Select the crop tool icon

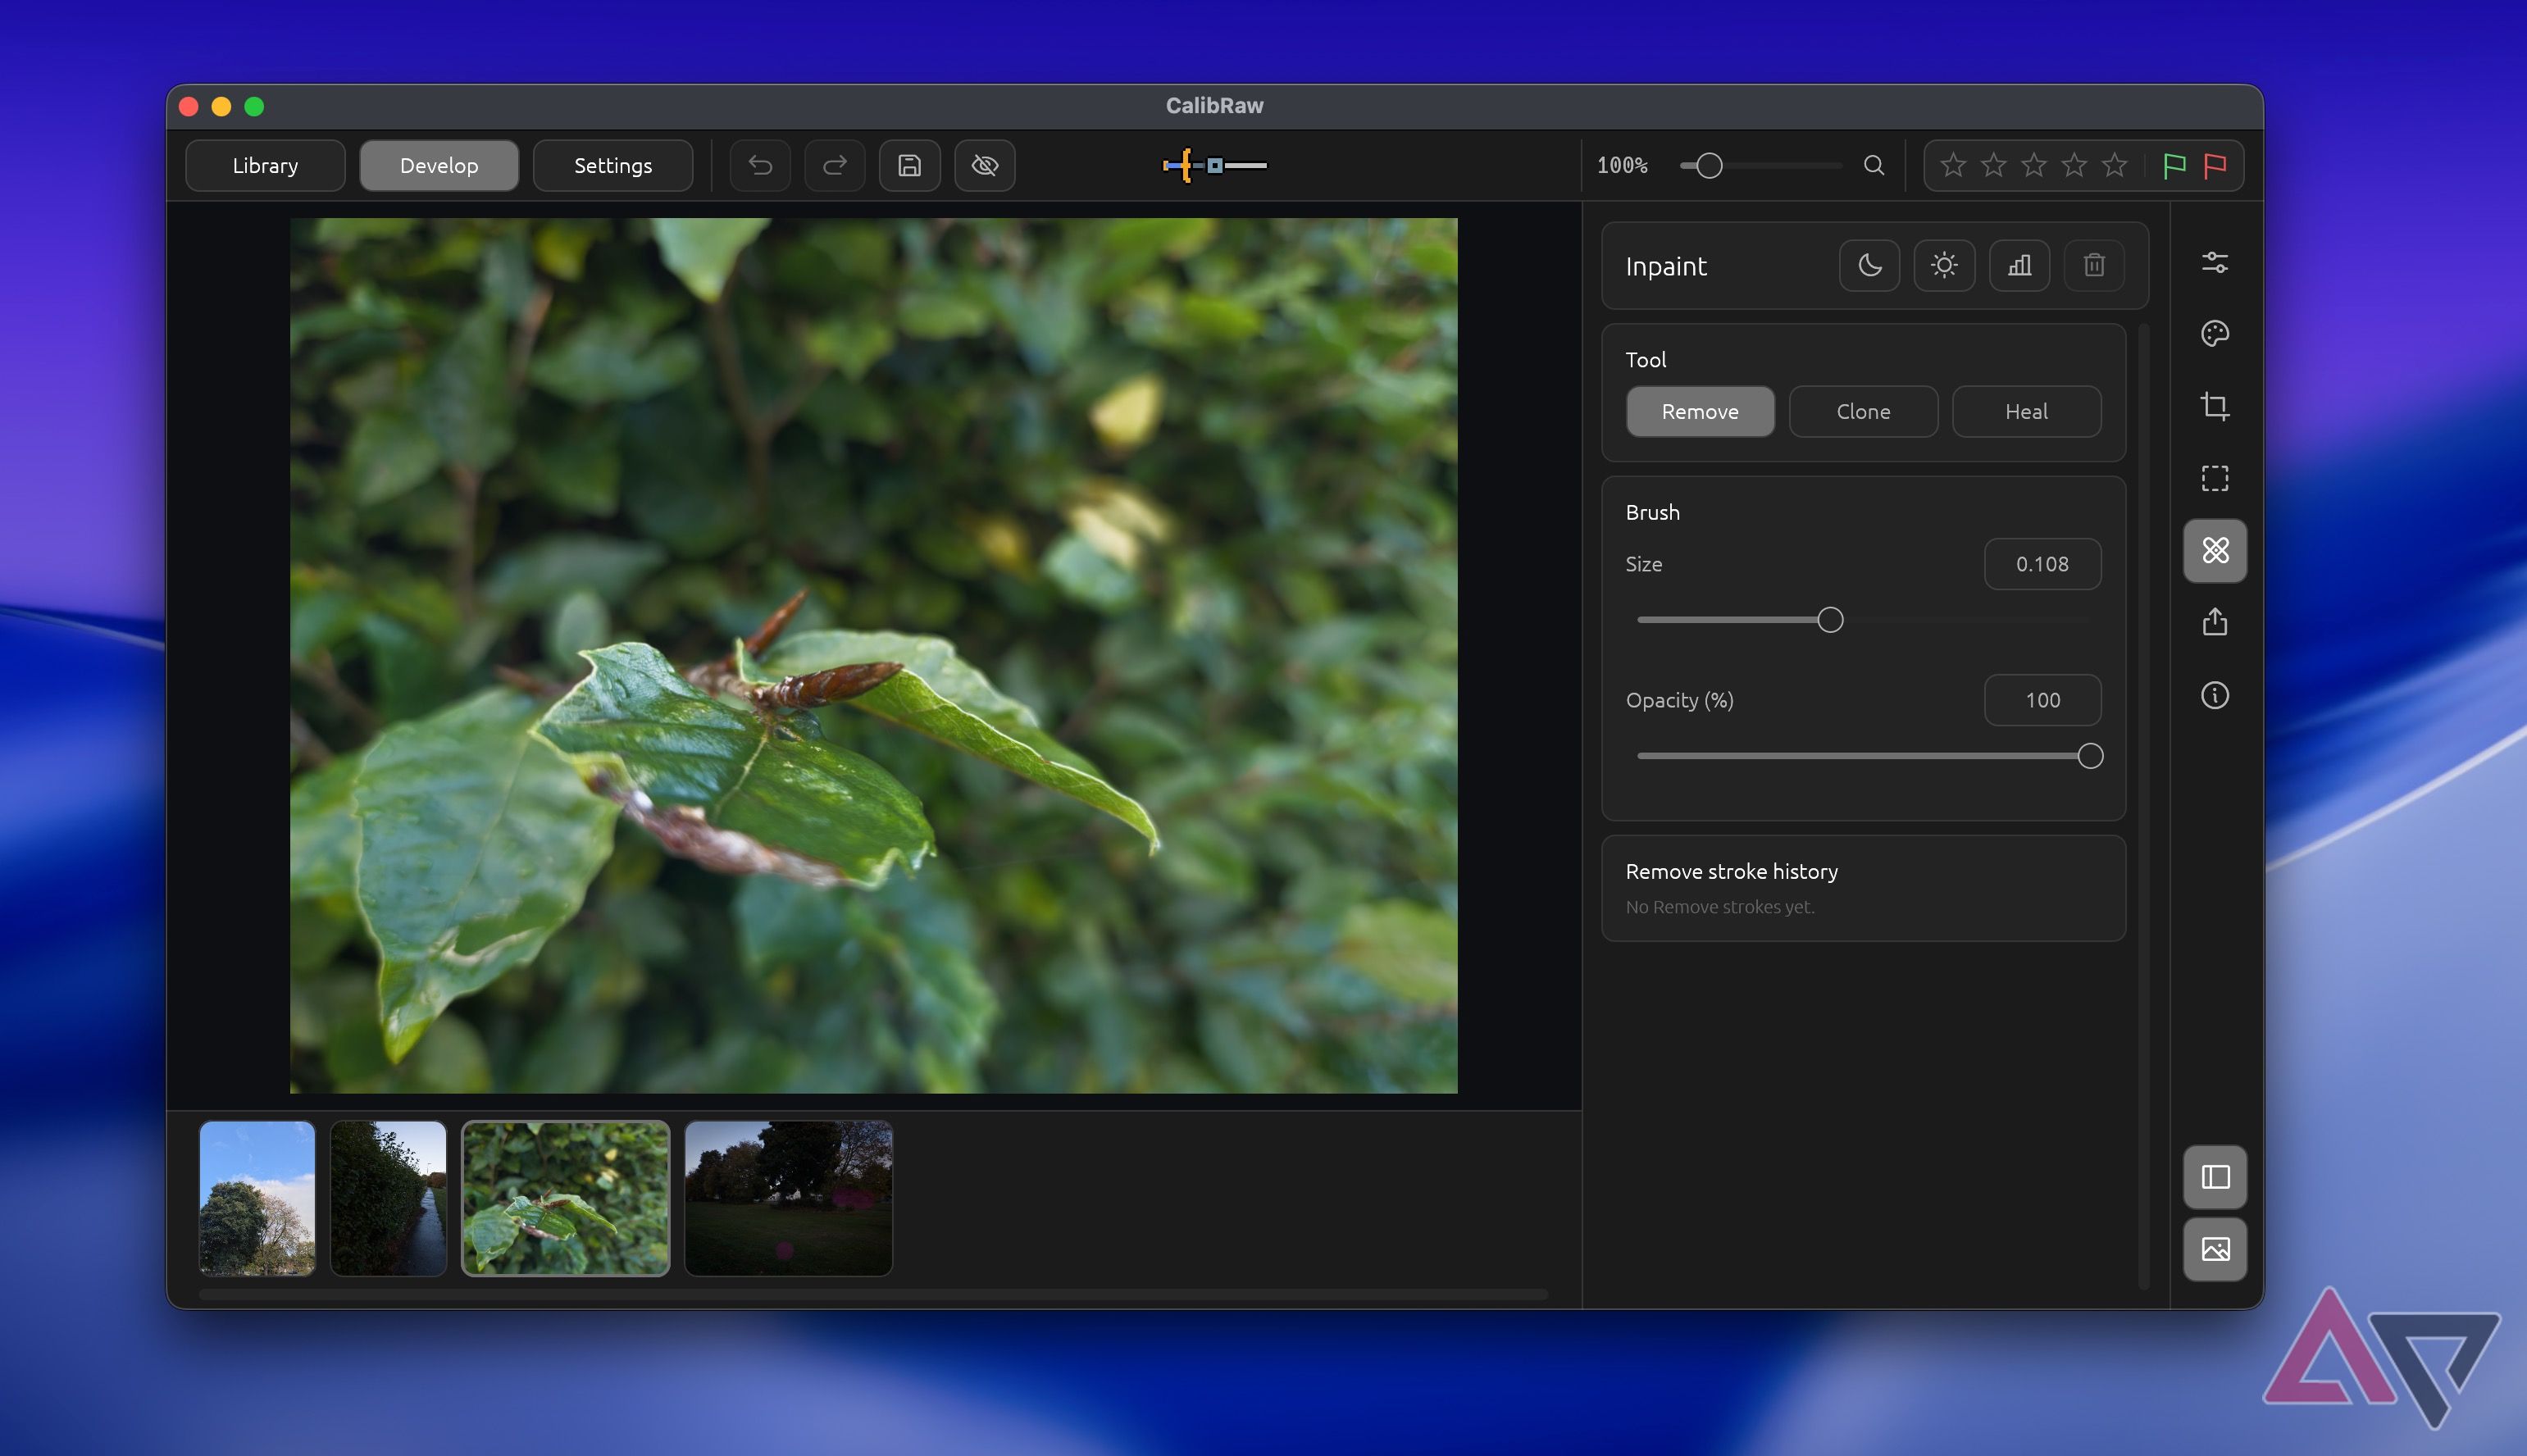pos(2214,406)
